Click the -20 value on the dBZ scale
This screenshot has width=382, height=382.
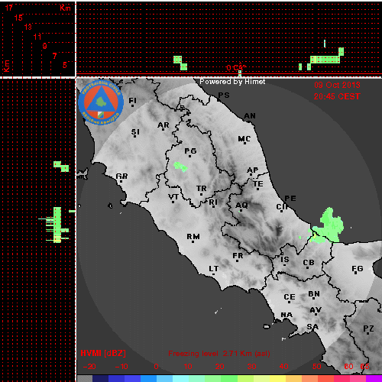(89, 367)
